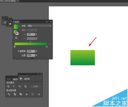
Task: Click the -90° angle input field
Action: point(31,34)
